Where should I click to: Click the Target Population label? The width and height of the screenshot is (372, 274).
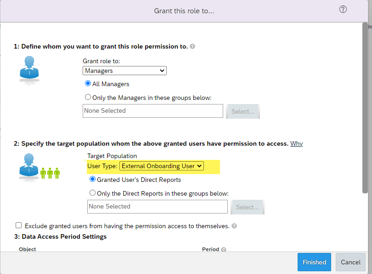click(x=112, y=156)
